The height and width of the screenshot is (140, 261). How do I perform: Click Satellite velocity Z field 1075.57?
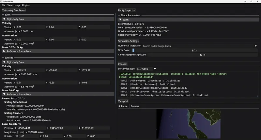(x=95, y=70)
